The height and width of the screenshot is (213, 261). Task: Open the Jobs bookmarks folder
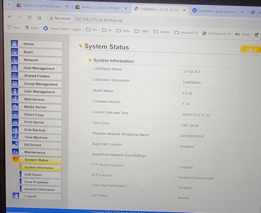(123, 31)
